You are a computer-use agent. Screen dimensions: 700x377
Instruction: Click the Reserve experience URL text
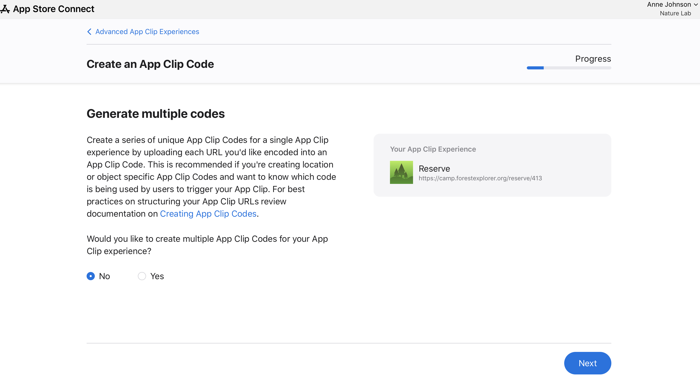pyautogui.click(x=480, y=178)
